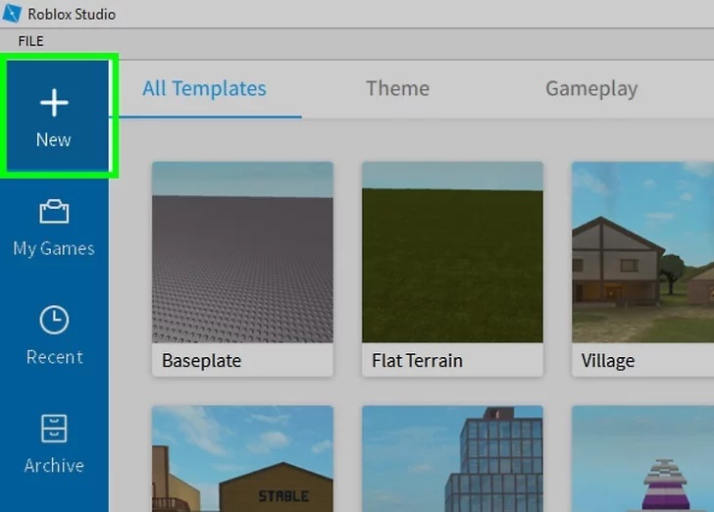Click the Roblox Studio logo icon

pyautogui.click(x=12, y=13)
